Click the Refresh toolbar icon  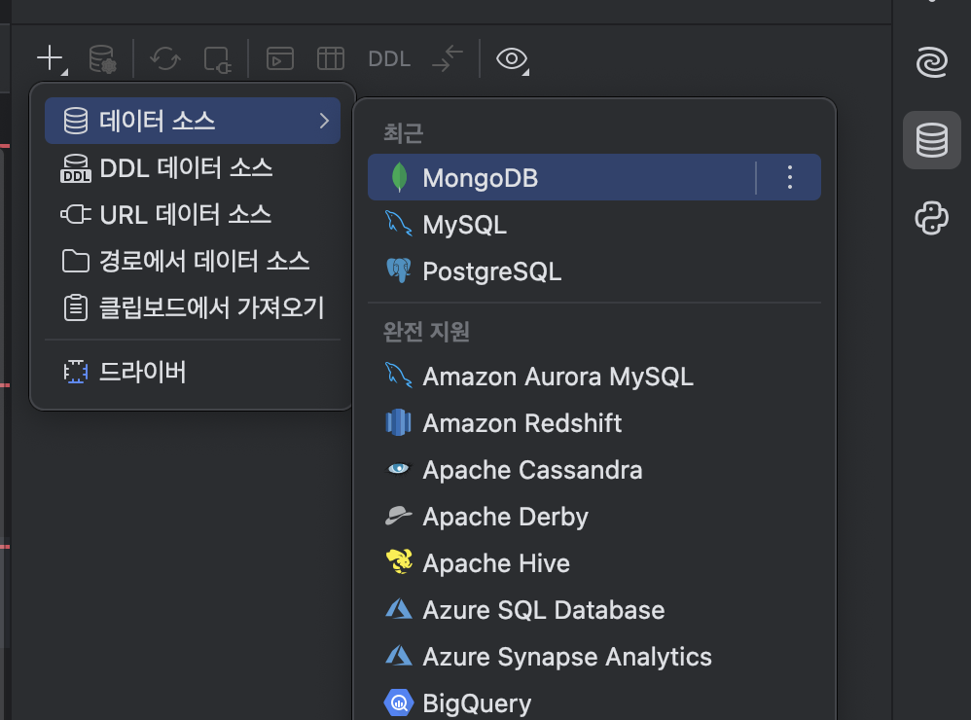click(x=165, y=58)
